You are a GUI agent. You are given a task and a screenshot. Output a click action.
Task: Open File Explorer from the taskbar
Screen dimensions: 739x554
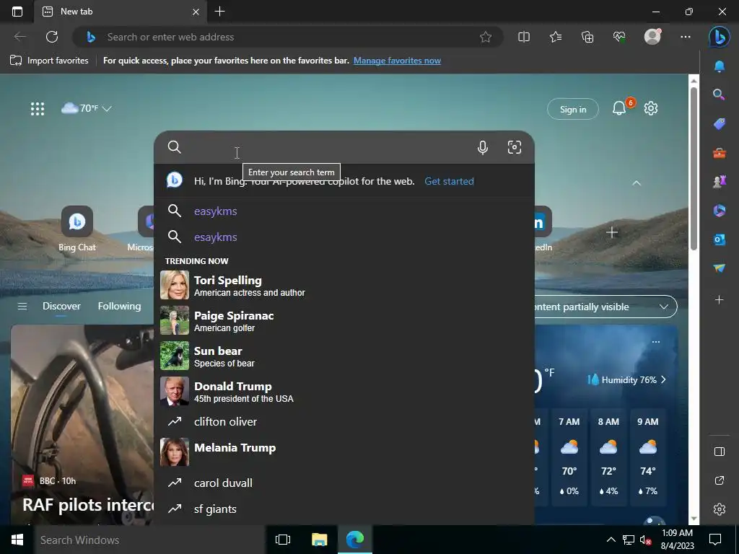(319, 540)
